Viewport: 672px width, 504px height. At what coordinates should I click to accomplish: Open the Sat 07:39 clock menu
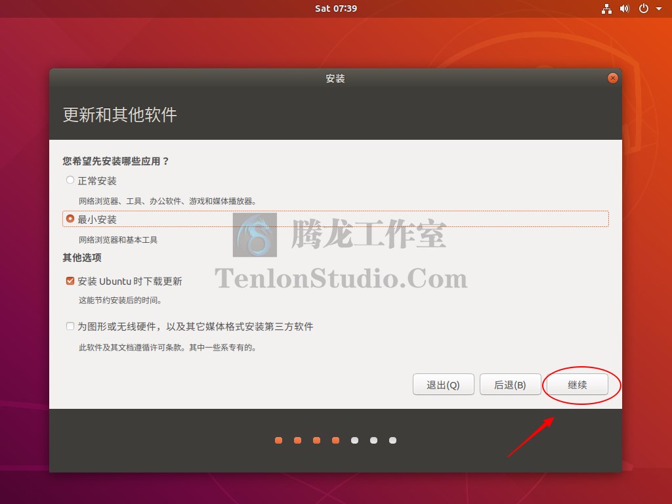(x=335, y=9)
